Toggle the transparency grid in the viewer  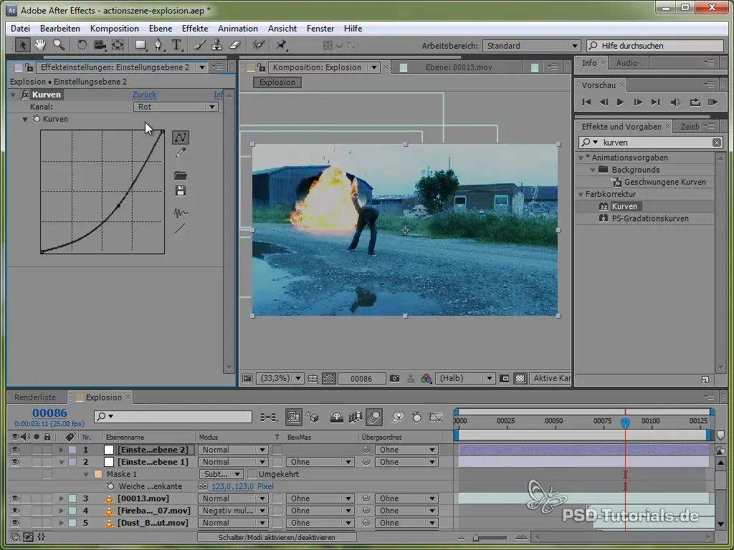pos(520,378)
